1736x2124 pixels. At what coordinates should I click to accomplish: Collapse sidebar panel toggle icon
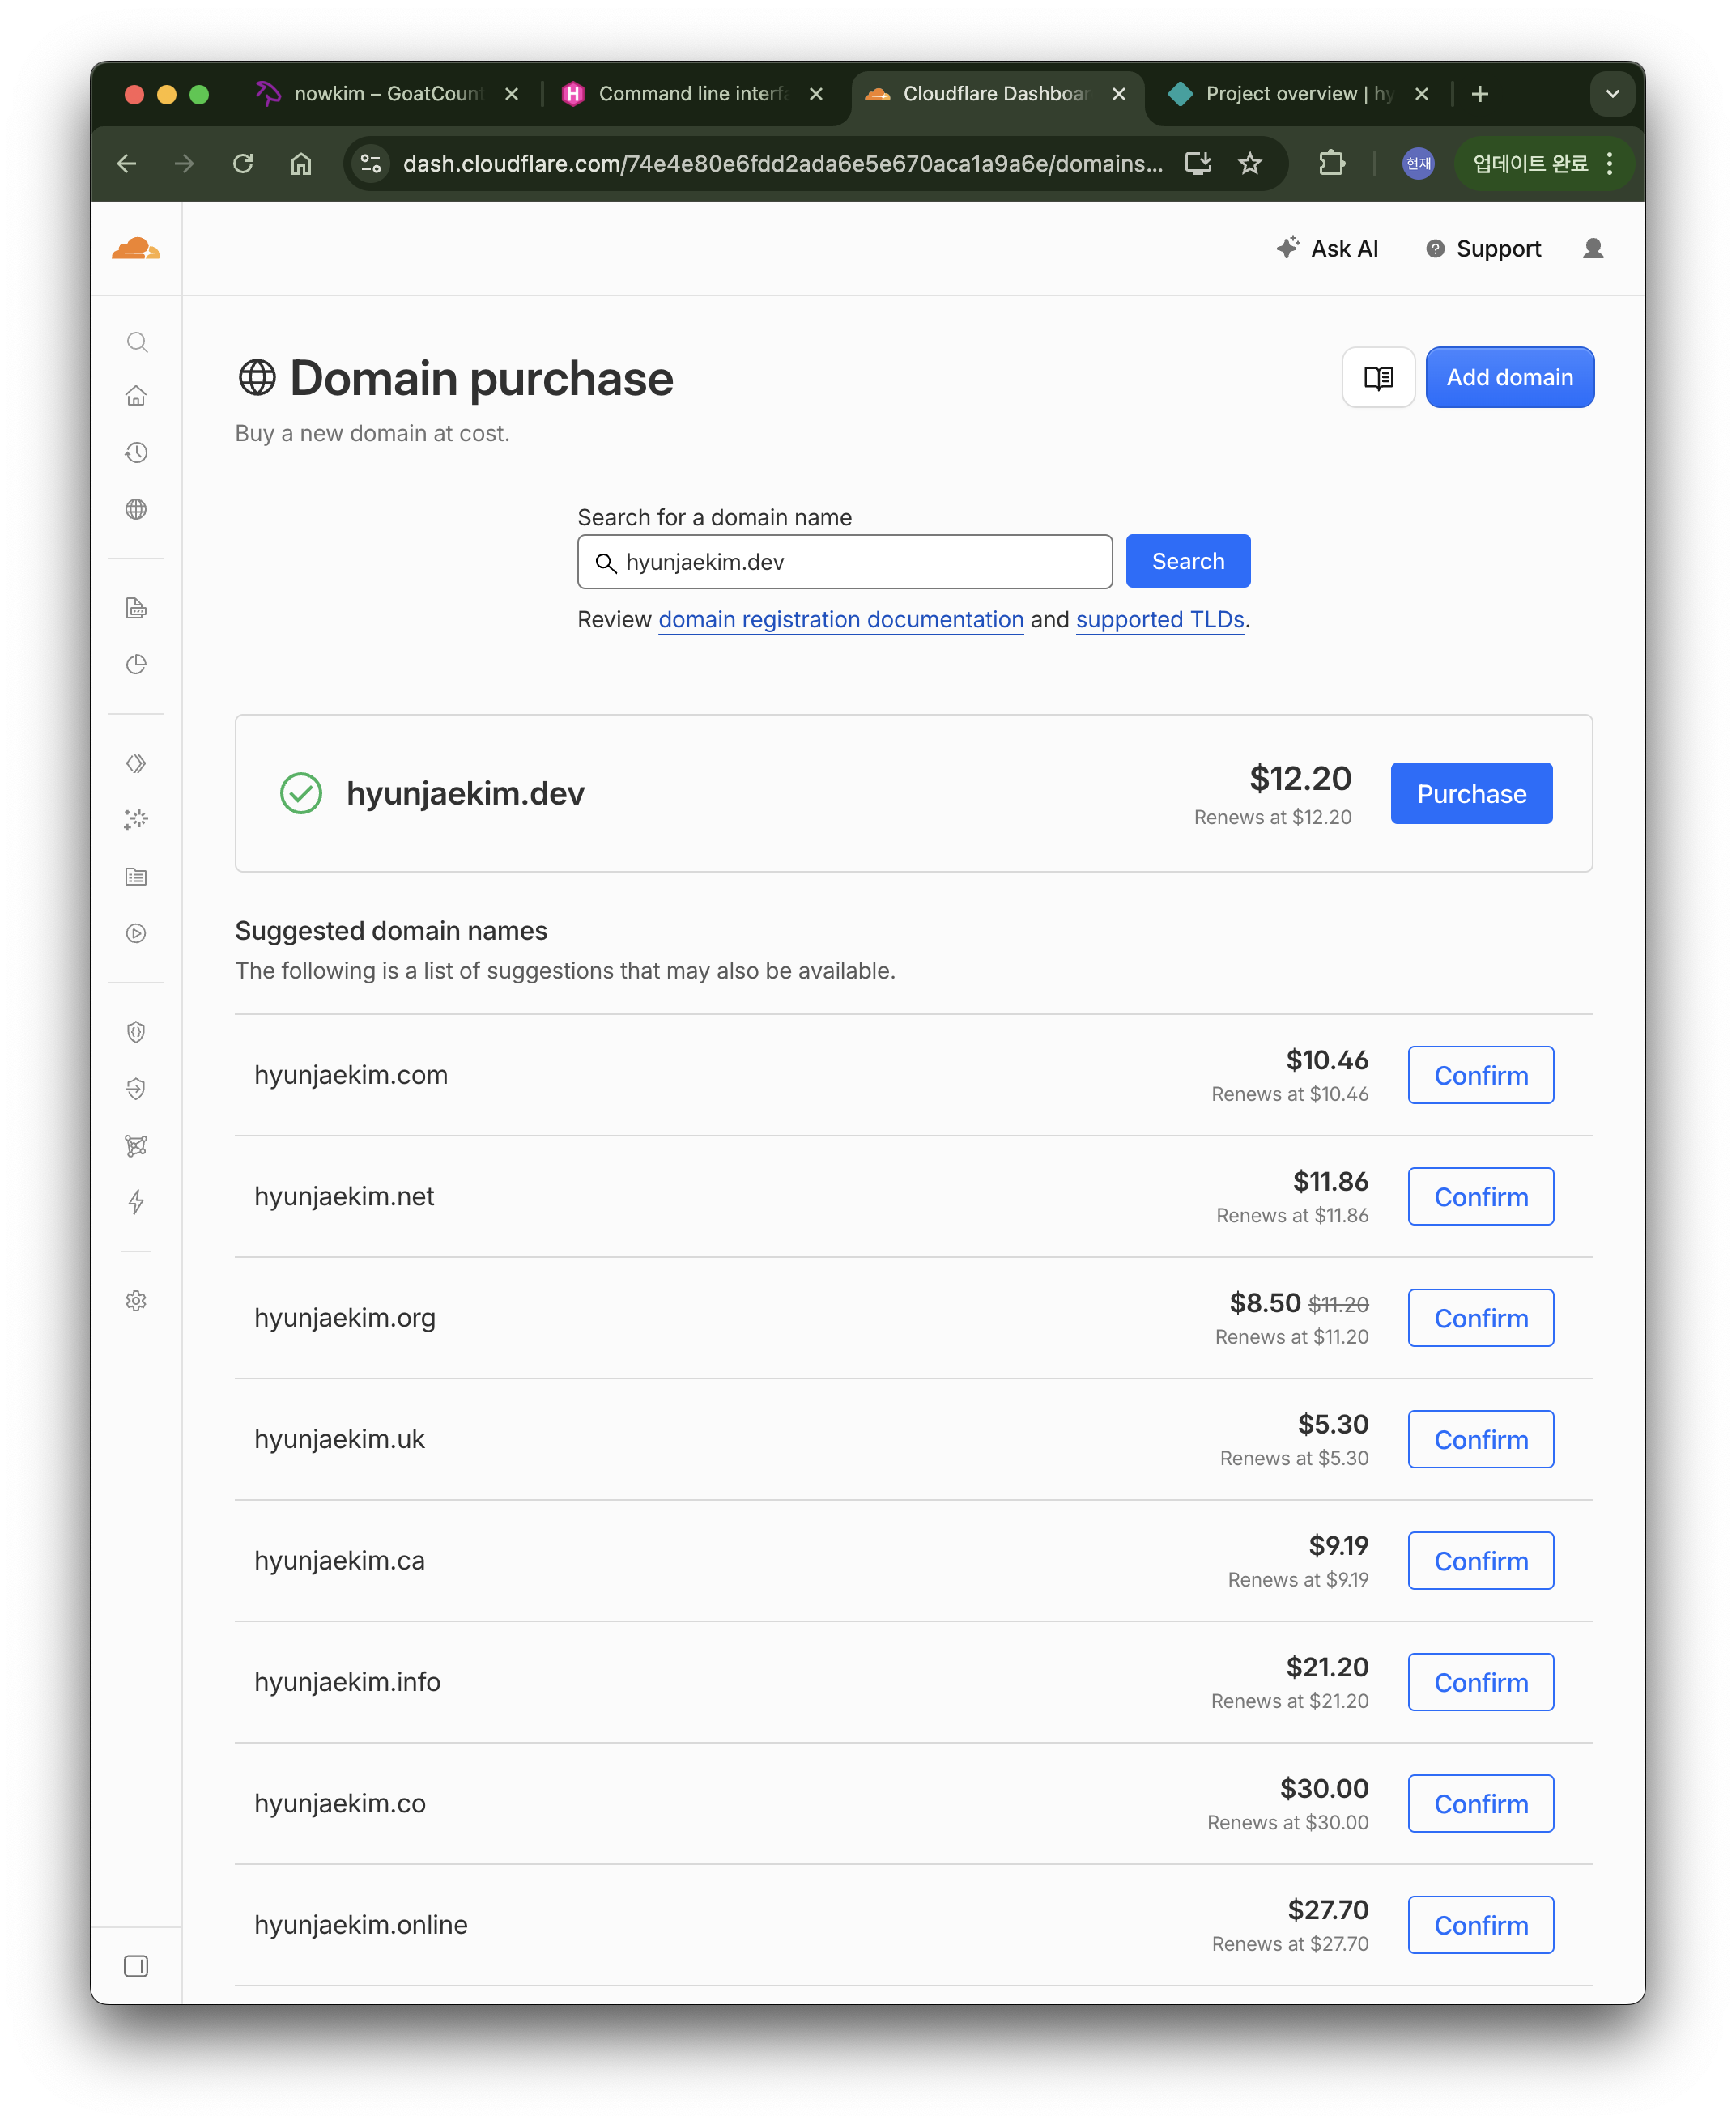tap(137, 1966)
